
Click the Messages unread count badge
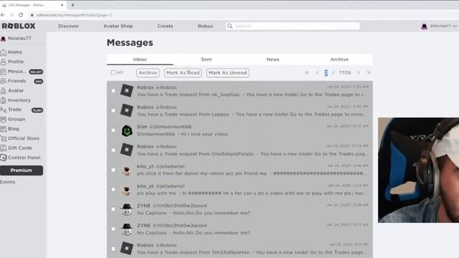coord(36,72)
